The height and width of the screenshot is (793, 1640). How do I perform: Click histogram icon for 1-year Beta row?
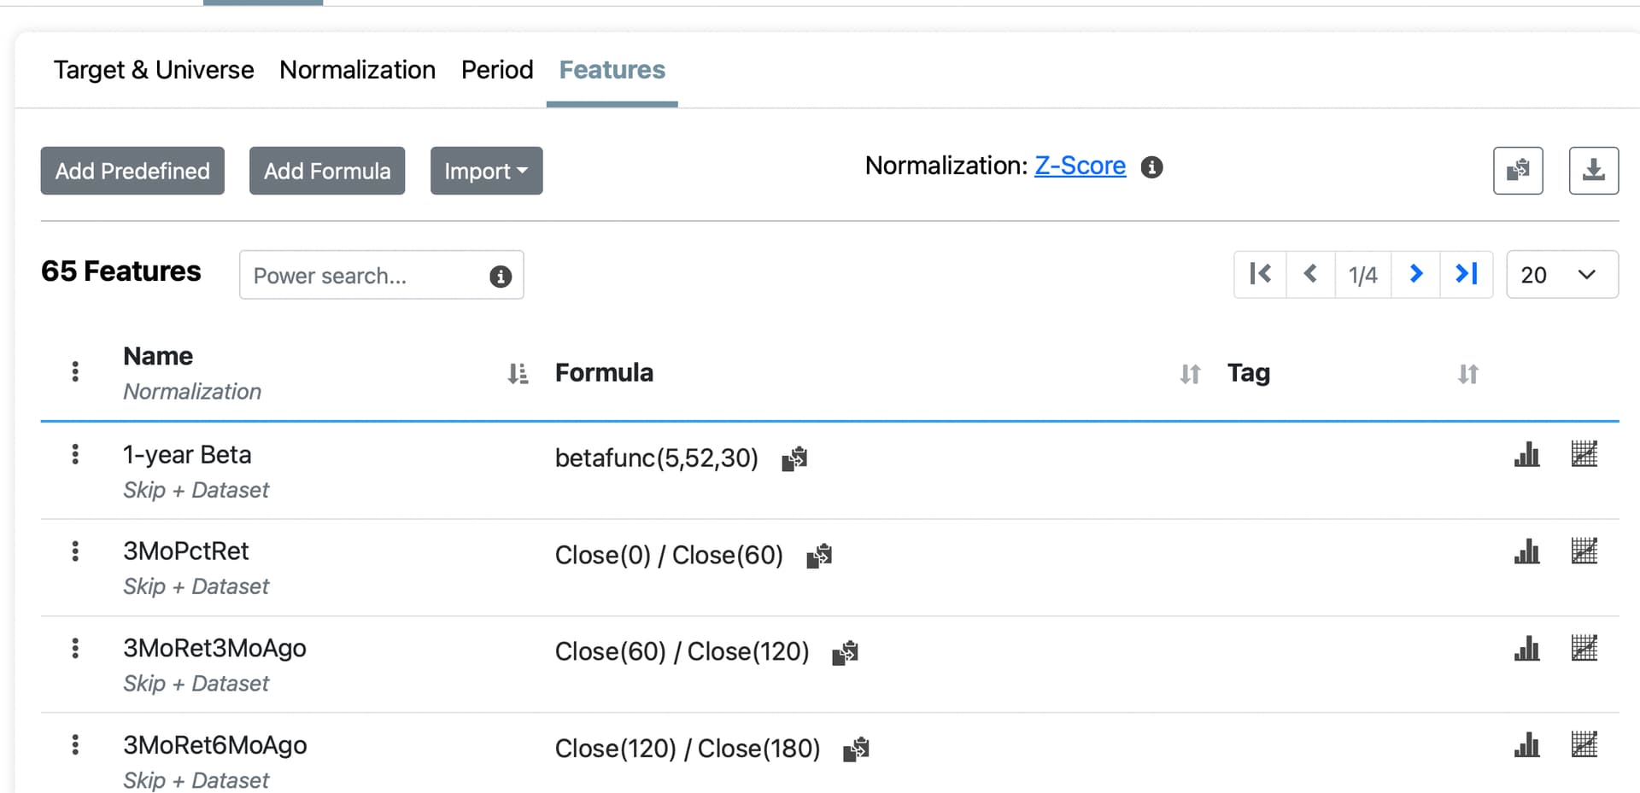click(1526, 455)
